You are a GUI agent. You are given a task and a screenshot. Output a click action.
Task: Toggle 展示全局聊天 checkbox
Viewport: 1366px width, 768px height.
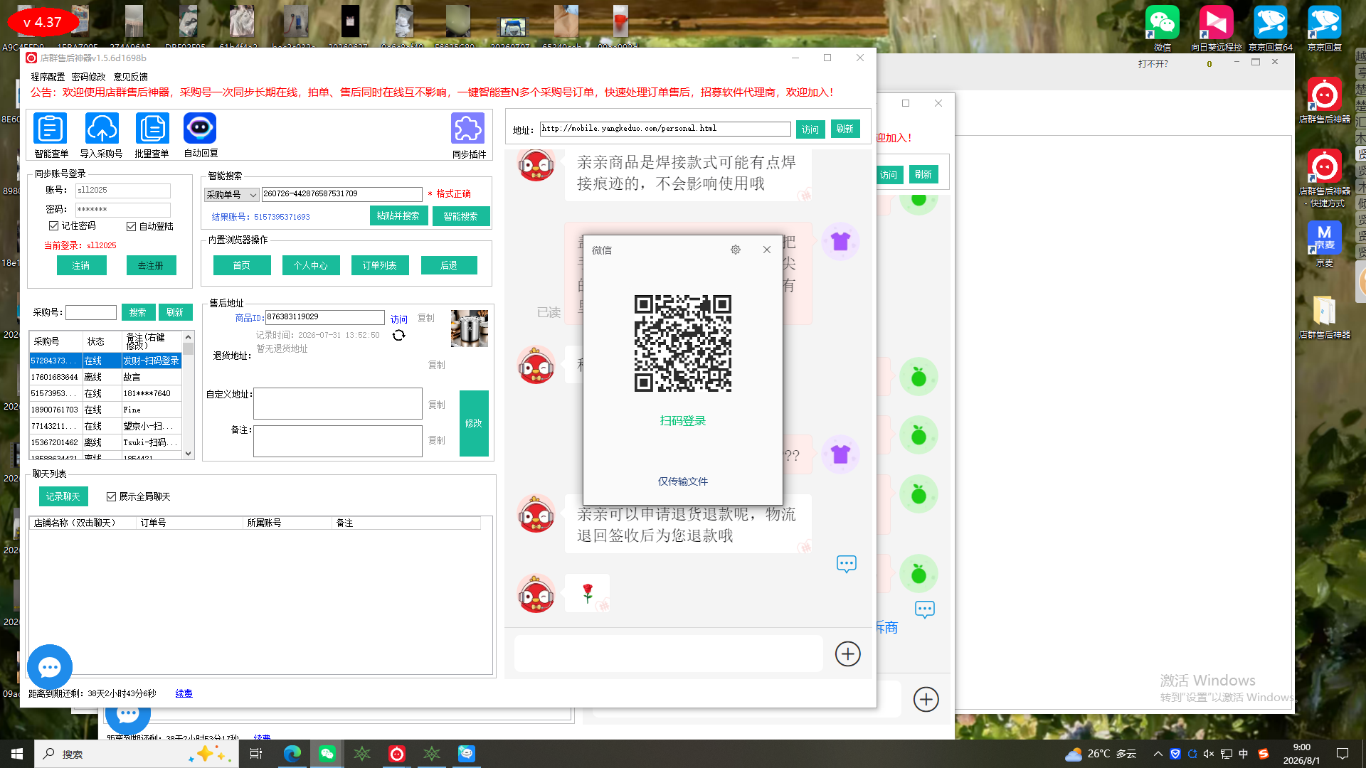coord(111,496)
